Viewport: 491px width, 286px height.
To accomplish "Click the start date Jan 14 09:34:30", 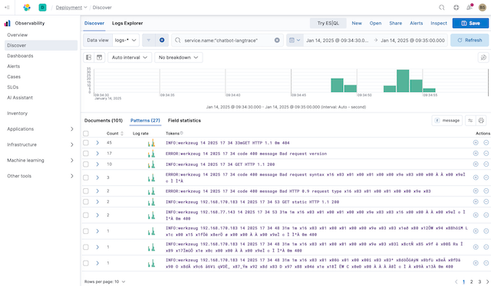I will click(338, 41).
